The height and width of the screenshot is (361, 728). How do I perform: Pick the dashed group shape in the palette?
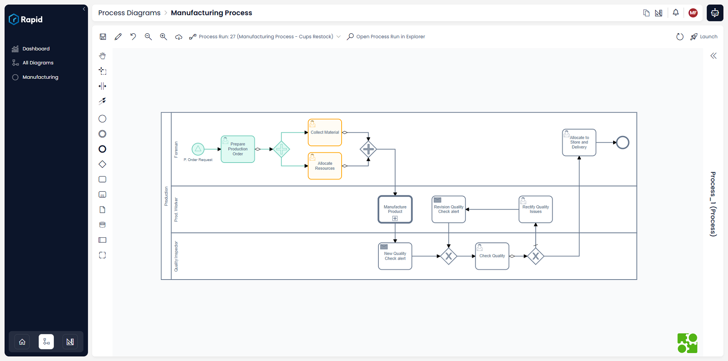point(102,255)
